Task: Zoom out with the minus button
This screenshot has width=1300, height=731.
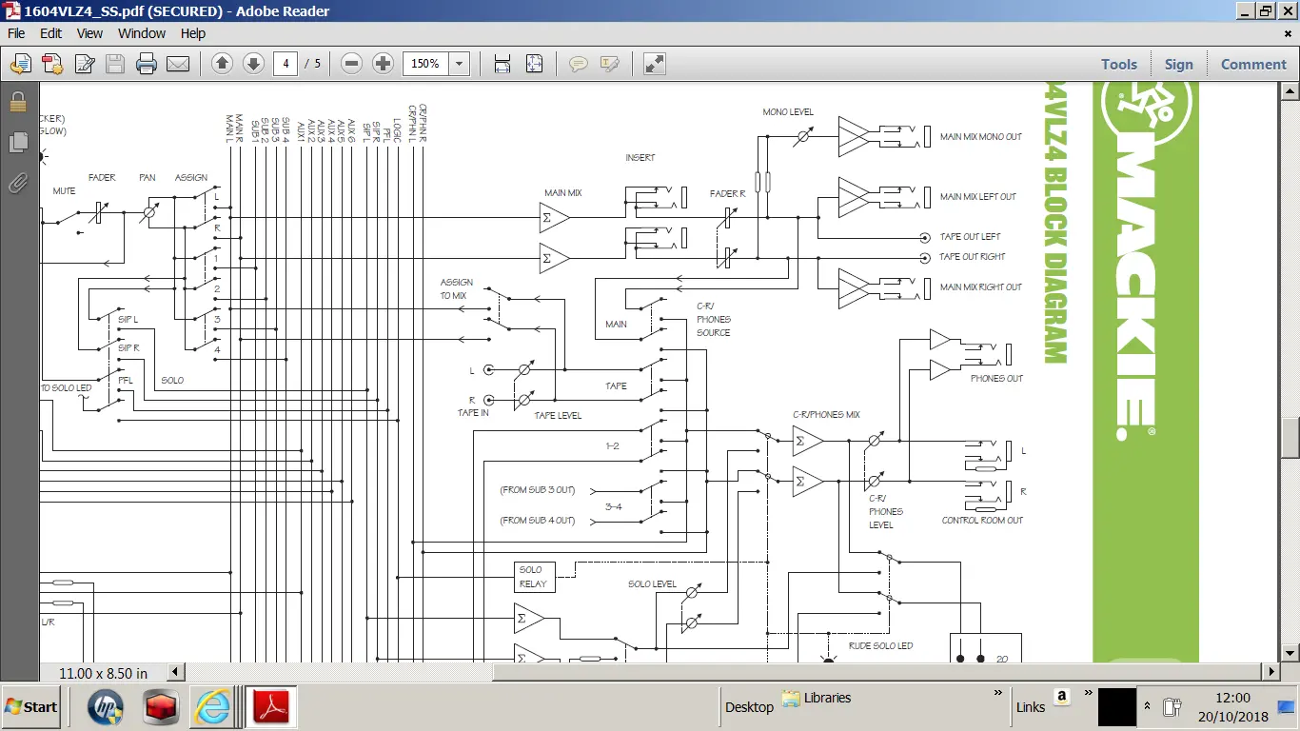Action: click(351, 64)
